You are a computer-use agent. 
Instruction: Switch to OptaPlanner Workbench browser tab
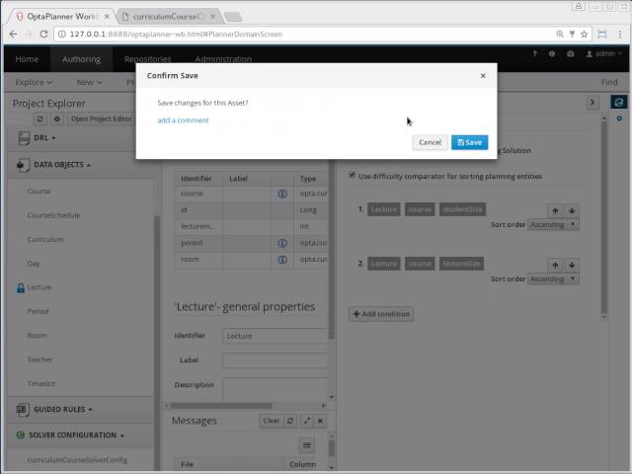coord(60,17)
